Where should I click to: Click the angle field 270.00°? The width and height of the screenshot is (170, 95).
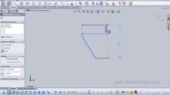13,74
